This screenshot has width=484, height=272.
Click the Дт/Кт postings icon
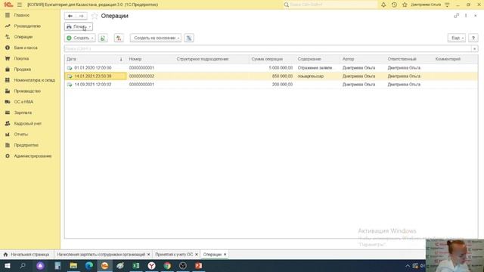pyautogui.click(x=119, y=38)
